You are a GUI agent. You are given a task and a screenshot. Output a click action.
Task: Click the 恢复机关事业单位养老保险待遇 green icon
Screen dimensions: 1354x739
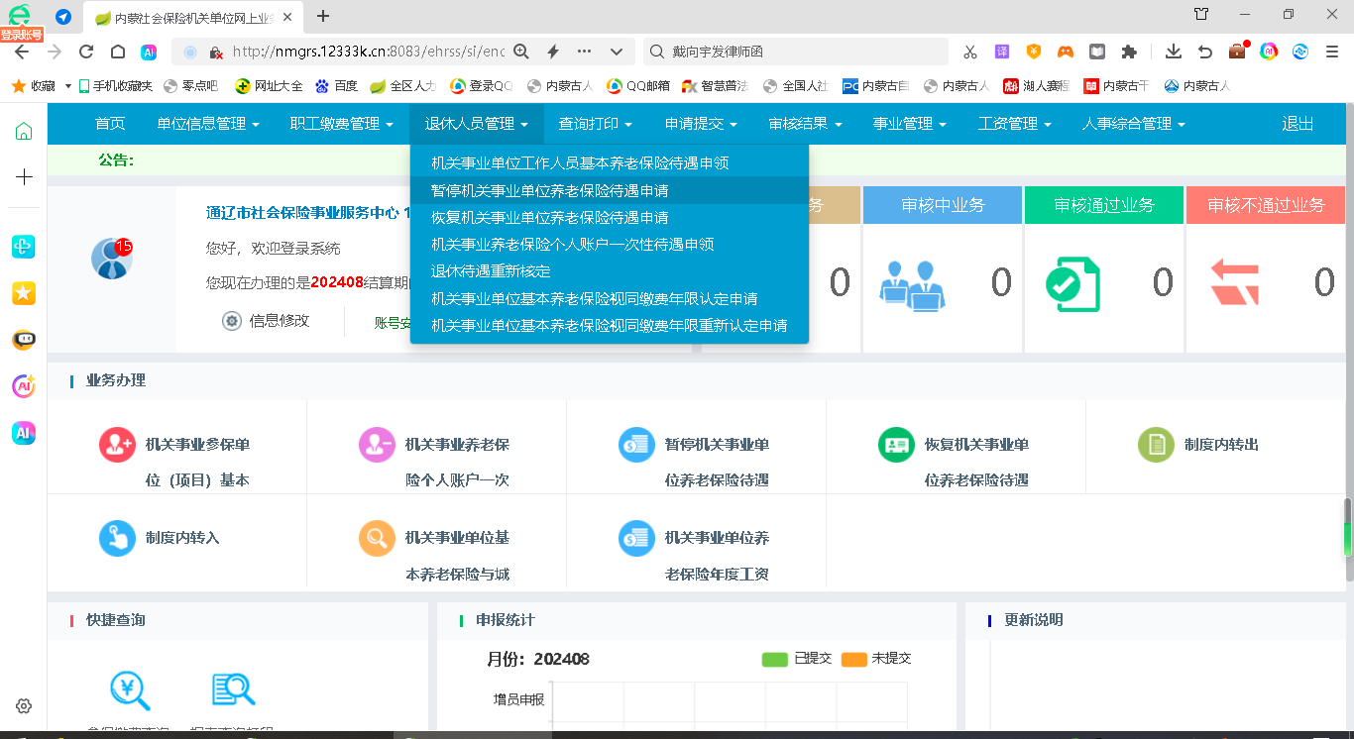(896, 445)
